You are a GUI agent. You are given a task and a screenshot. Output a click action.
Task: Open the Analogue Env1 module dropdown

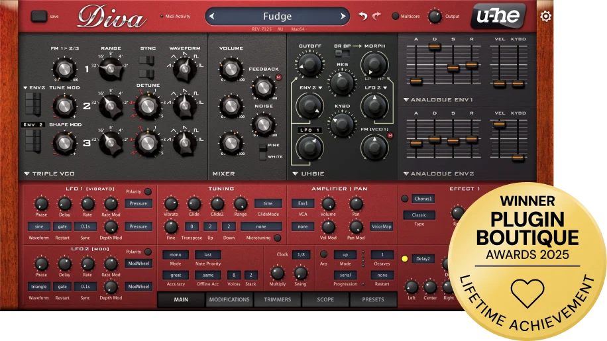point(406,100)
